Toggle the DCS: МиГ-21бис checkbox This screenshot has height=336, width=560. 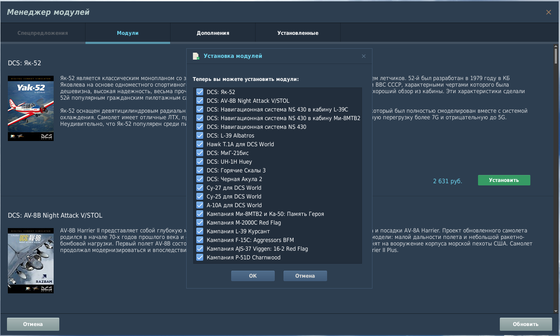200,153
